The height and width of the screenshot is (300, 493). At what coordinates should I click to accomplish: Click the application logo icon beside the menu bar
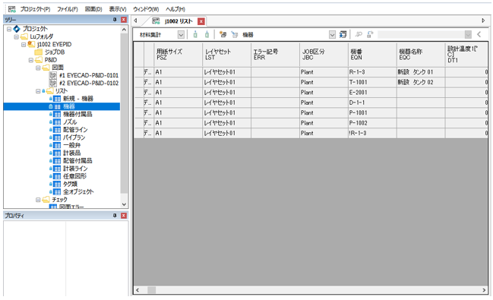pyautogui.click(x=12, y=9)
